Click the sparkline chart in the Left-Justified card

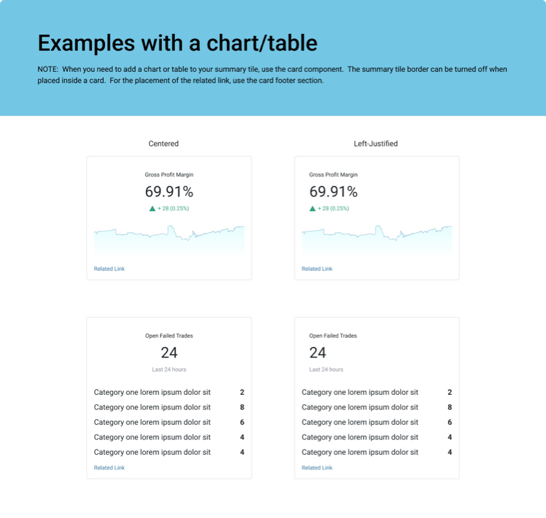coord(377,240)
